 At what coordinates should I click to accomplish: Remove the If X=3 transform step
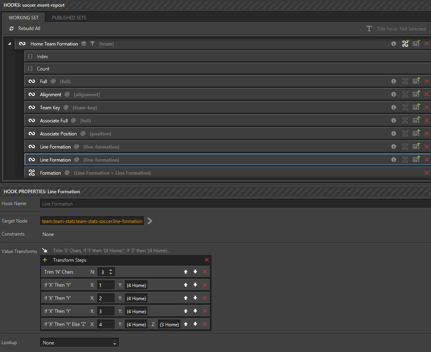click(x=205, y=311)
